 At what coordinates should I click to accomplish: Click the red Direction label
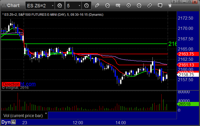pyautogui.click(x=11, y=84)
